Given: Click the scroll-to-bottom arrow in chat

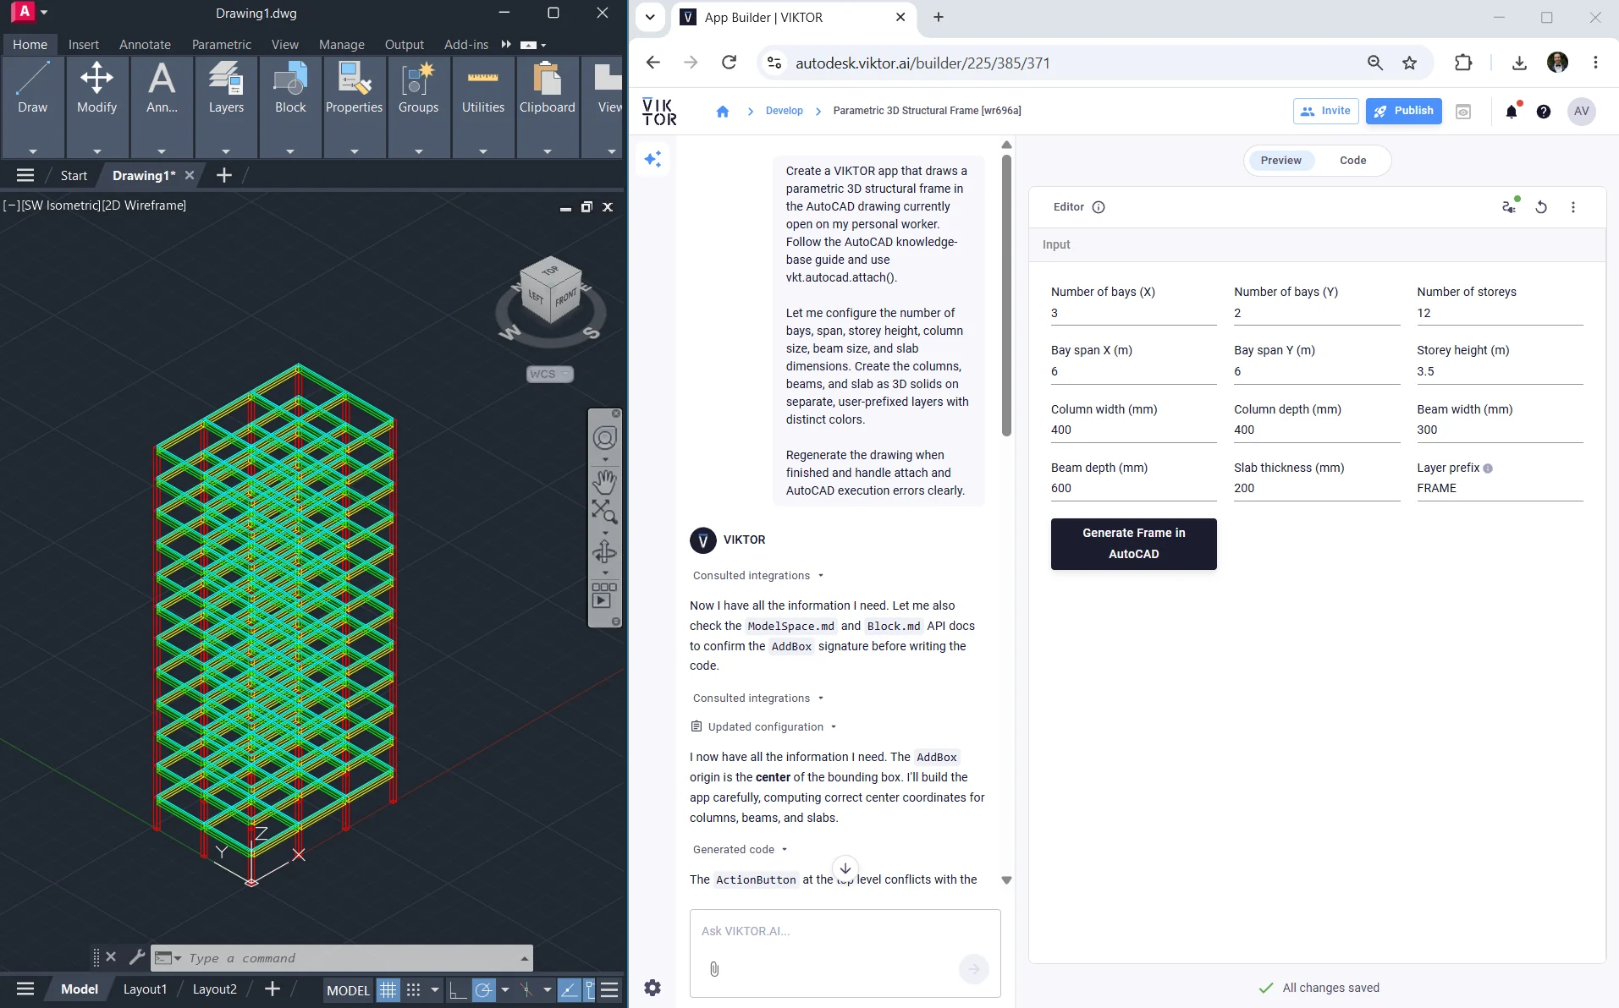Looking at the screenshot, I should pyautogui.click(x=845, y=868).
